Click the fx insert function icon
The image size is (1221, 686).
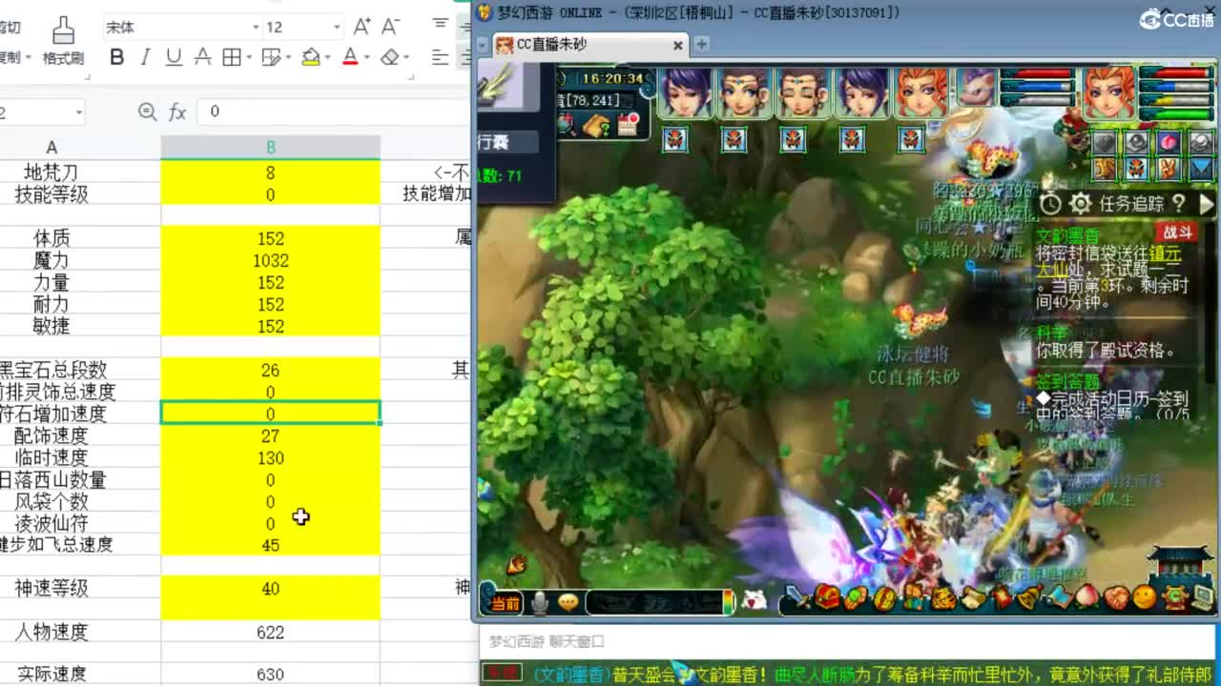point(177,112)
